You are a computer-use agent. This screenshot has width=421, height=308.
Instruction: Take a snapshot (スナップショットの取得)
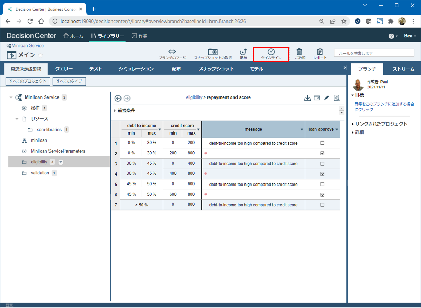point(213,54)
